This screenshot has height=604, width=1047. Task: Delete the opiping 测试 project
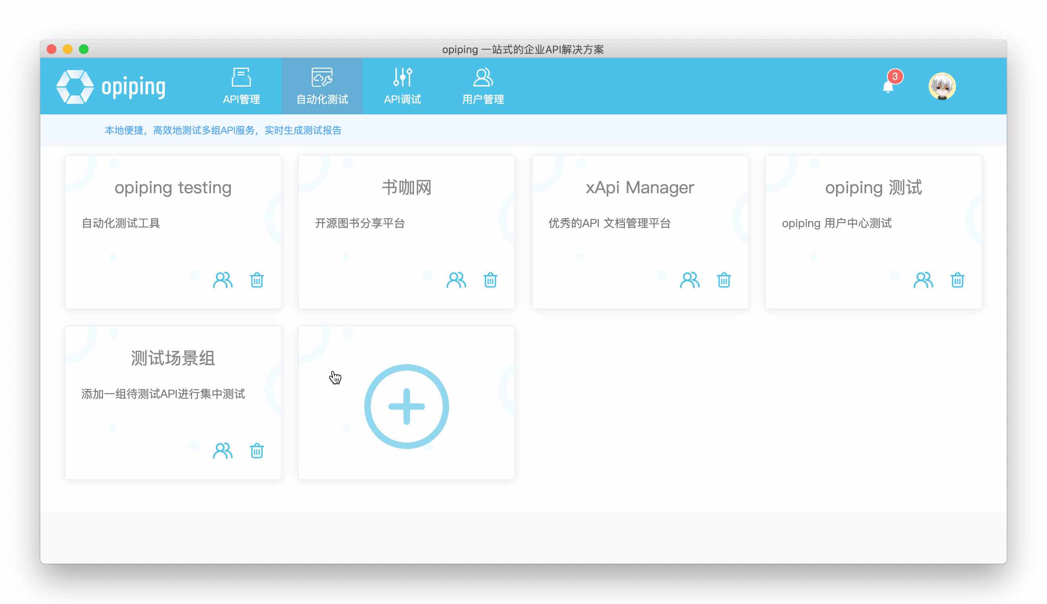pyautogui.click(x=957, y=280)
